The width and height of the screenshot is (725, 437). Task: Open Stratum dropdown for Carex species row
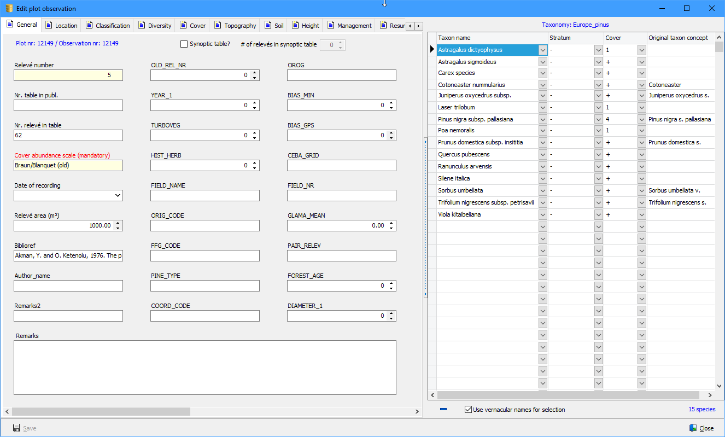click(598, 73)
